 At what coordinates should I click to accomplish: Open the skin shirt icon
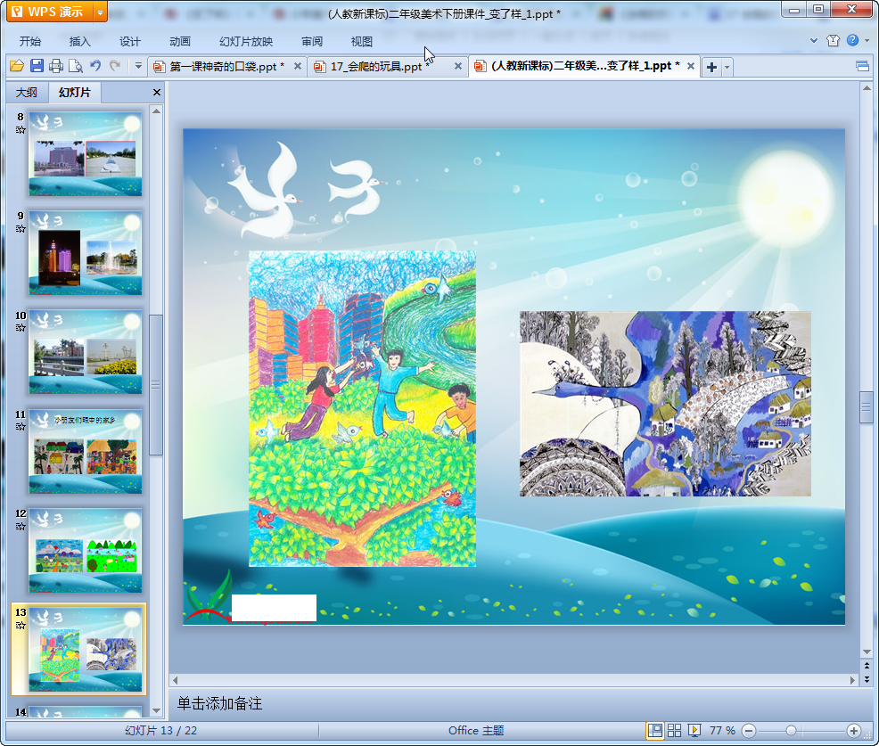833,40
